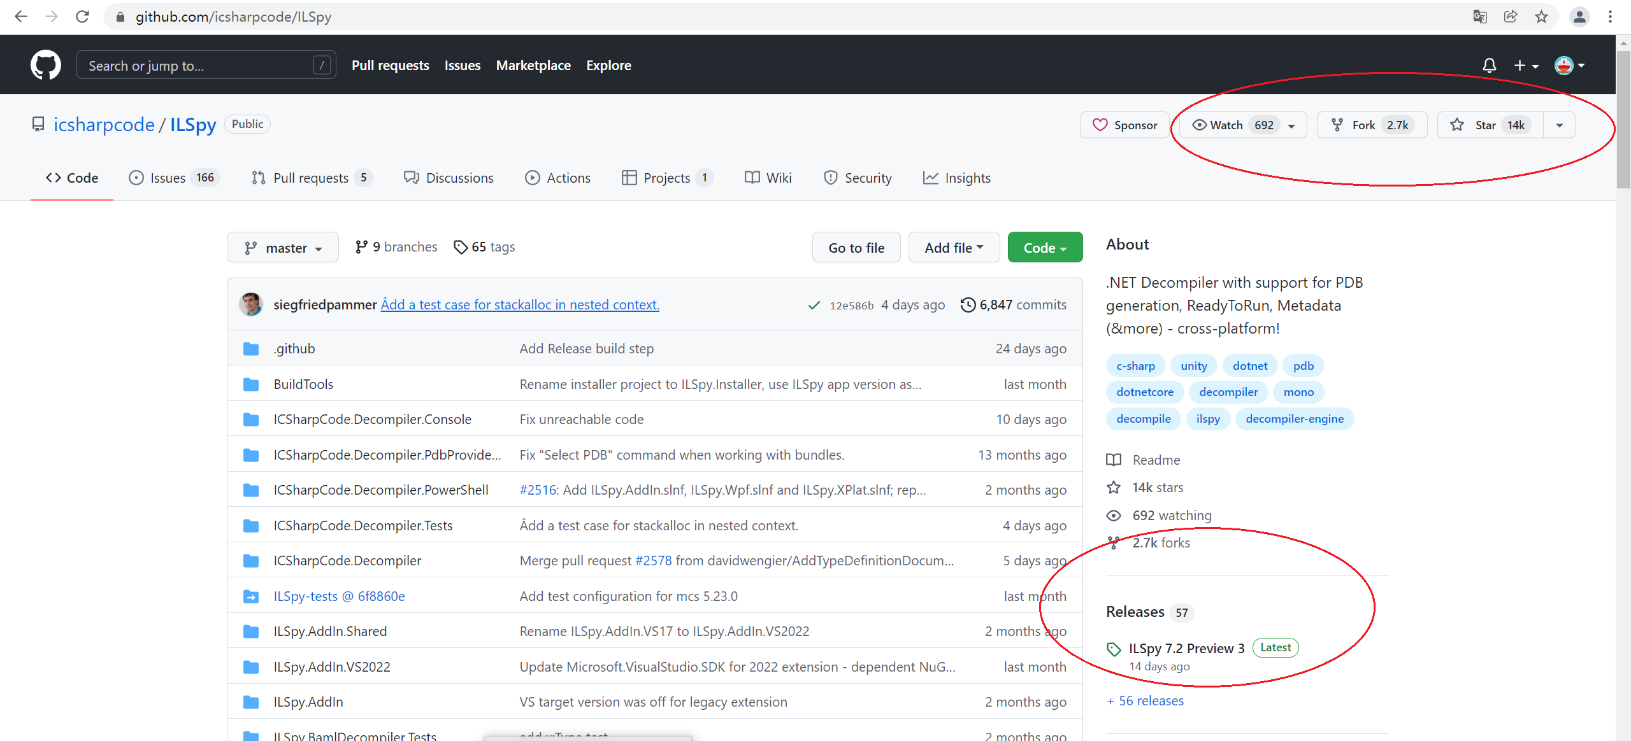Open the green Code dropdown
1631x741 pixels.
coord(1045,248)
